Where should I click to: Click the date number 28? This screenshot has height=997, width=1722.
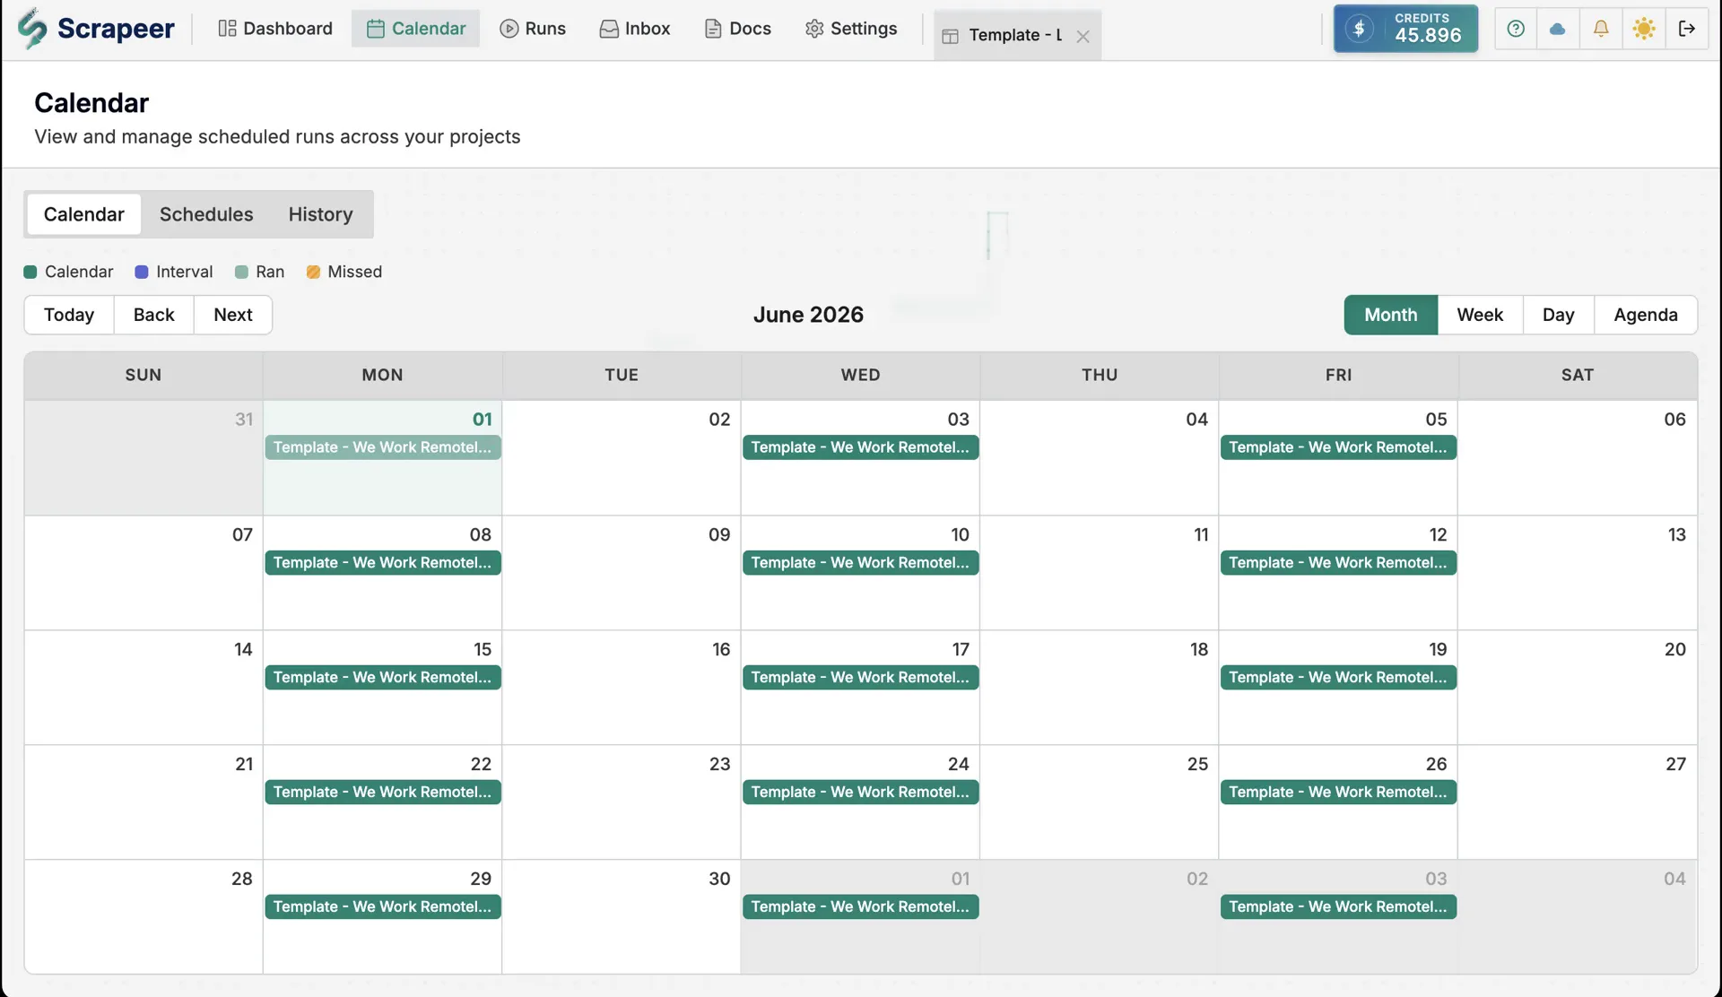point(242,879)
